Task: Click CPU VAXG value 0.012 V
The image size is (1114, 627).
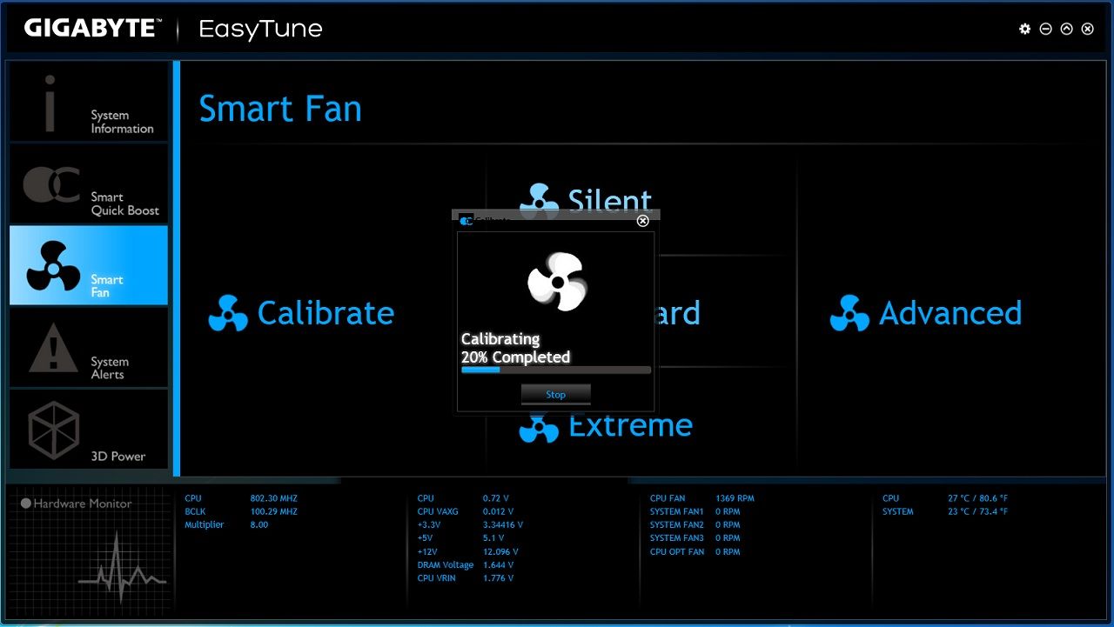Action: coord(499,511)
